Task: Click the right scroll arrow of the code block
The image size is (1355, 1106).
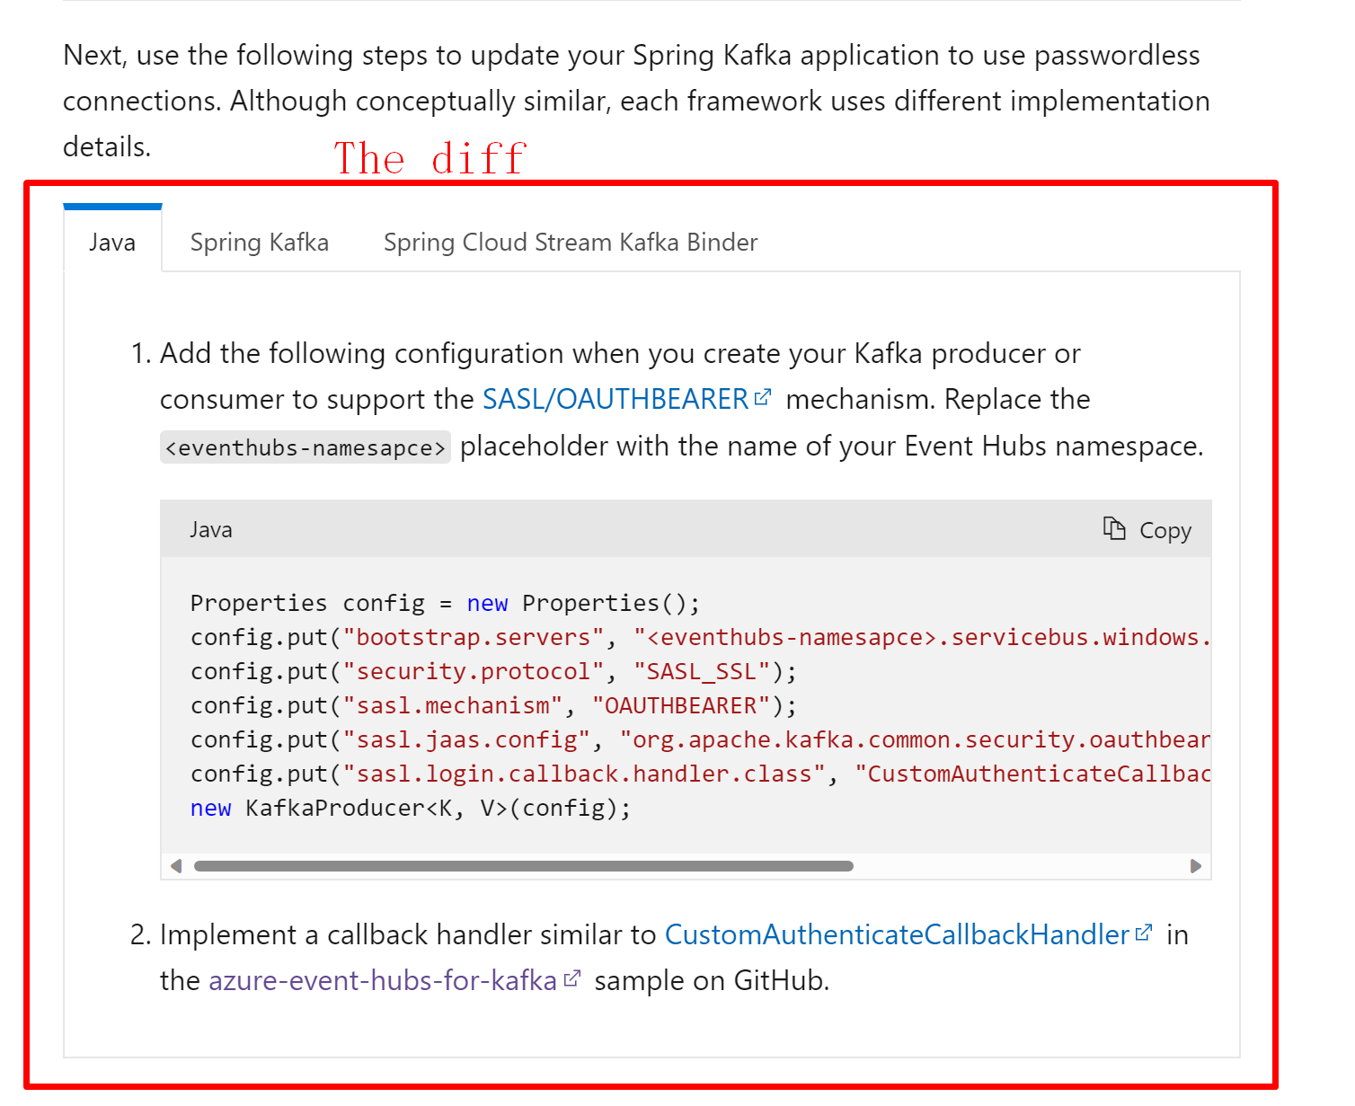Action: pos(1196,865)
